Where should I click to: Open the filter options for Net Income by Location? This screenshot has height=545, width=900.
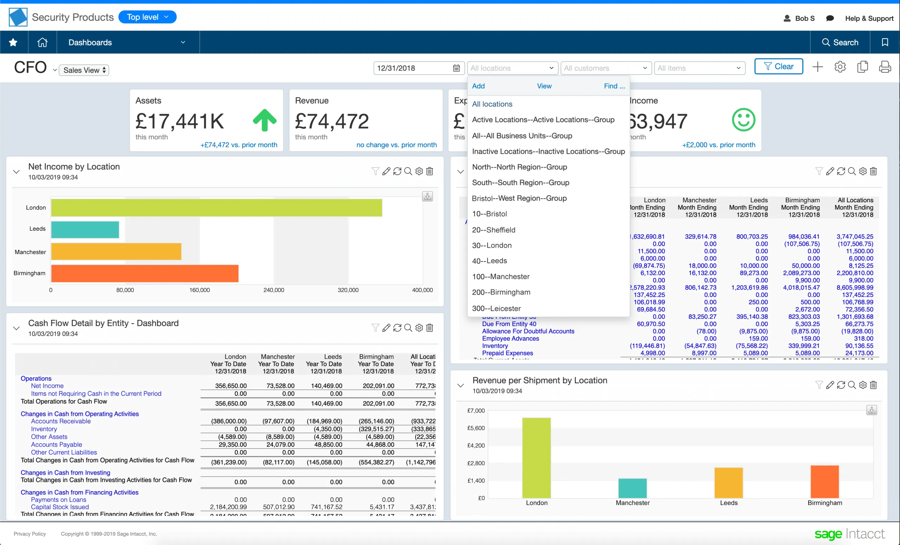coord(375,171)
